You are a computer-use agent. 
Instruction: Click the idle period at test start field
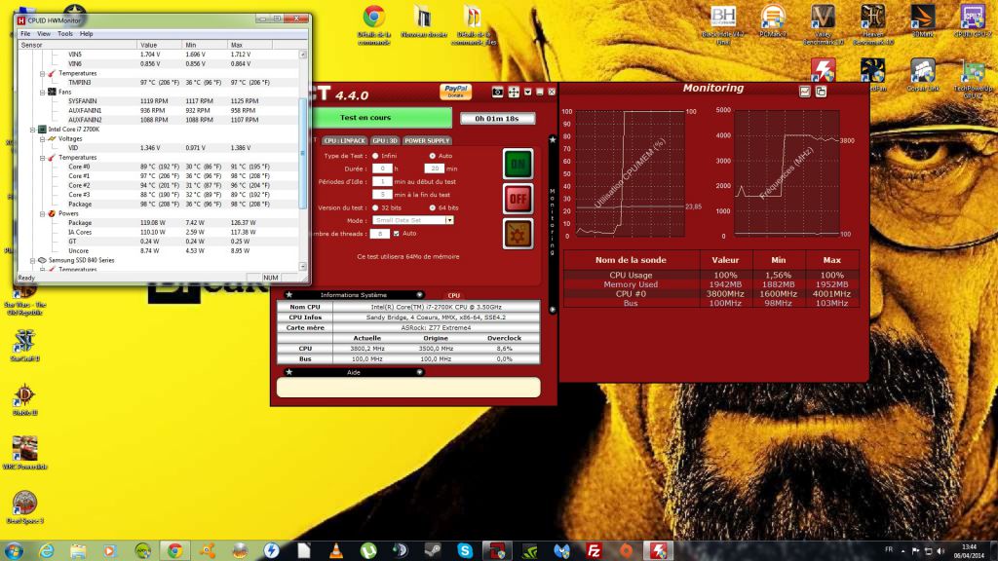tap(382, 182)
